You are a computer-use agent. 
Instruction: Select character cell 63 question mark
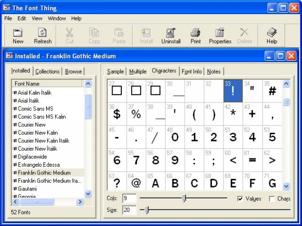[x=117, y=181]
